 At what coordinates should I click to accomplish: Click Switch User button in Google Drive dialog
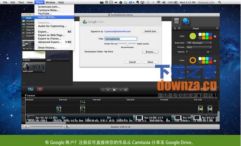[x=150, y=31]
